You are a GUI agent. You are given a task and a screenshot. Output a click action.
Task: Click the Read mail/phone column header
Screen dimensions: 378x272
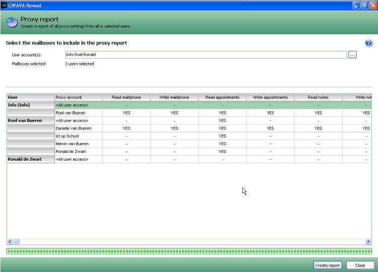[127, 97]
